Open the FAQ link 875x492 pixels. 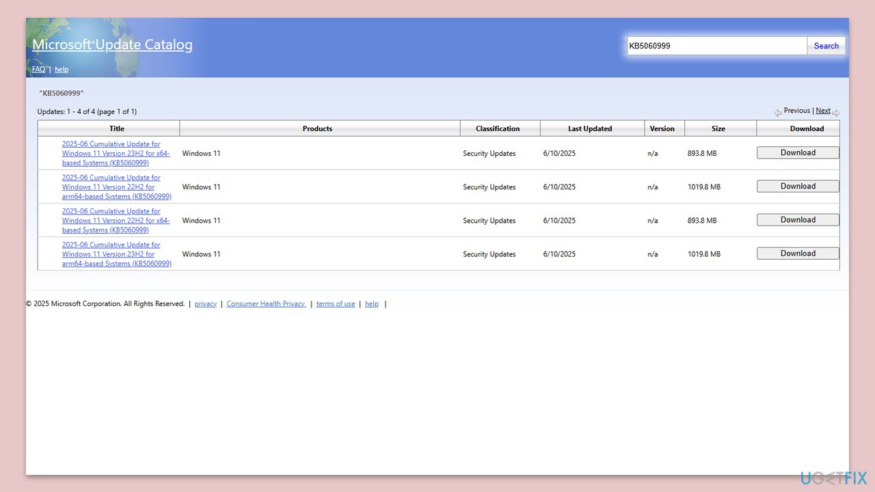tap(38, 69)
